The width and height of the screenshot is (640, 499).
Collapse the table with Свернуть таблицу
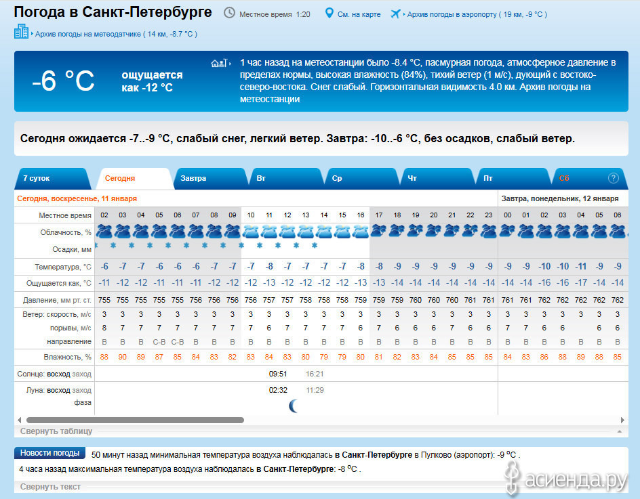56,431
